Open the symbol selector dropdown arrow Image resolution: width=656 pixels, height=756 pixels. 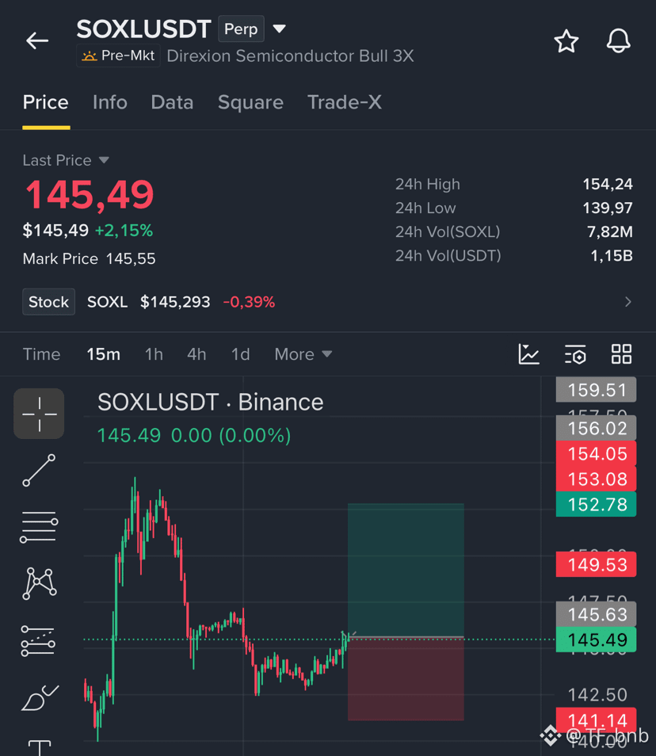[279, 29]
